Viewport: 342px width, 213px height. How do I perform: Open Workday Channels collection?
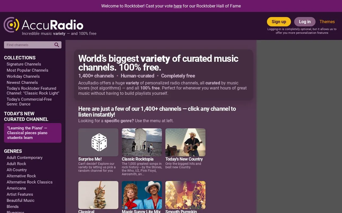tap(23, 76)
